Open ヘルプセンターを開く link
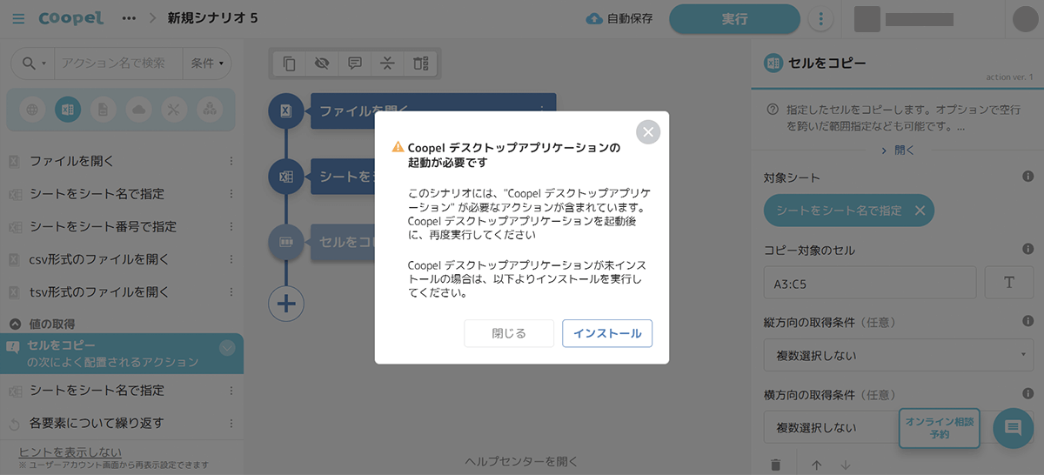1044x475 pixels. (x=521, y=461)
